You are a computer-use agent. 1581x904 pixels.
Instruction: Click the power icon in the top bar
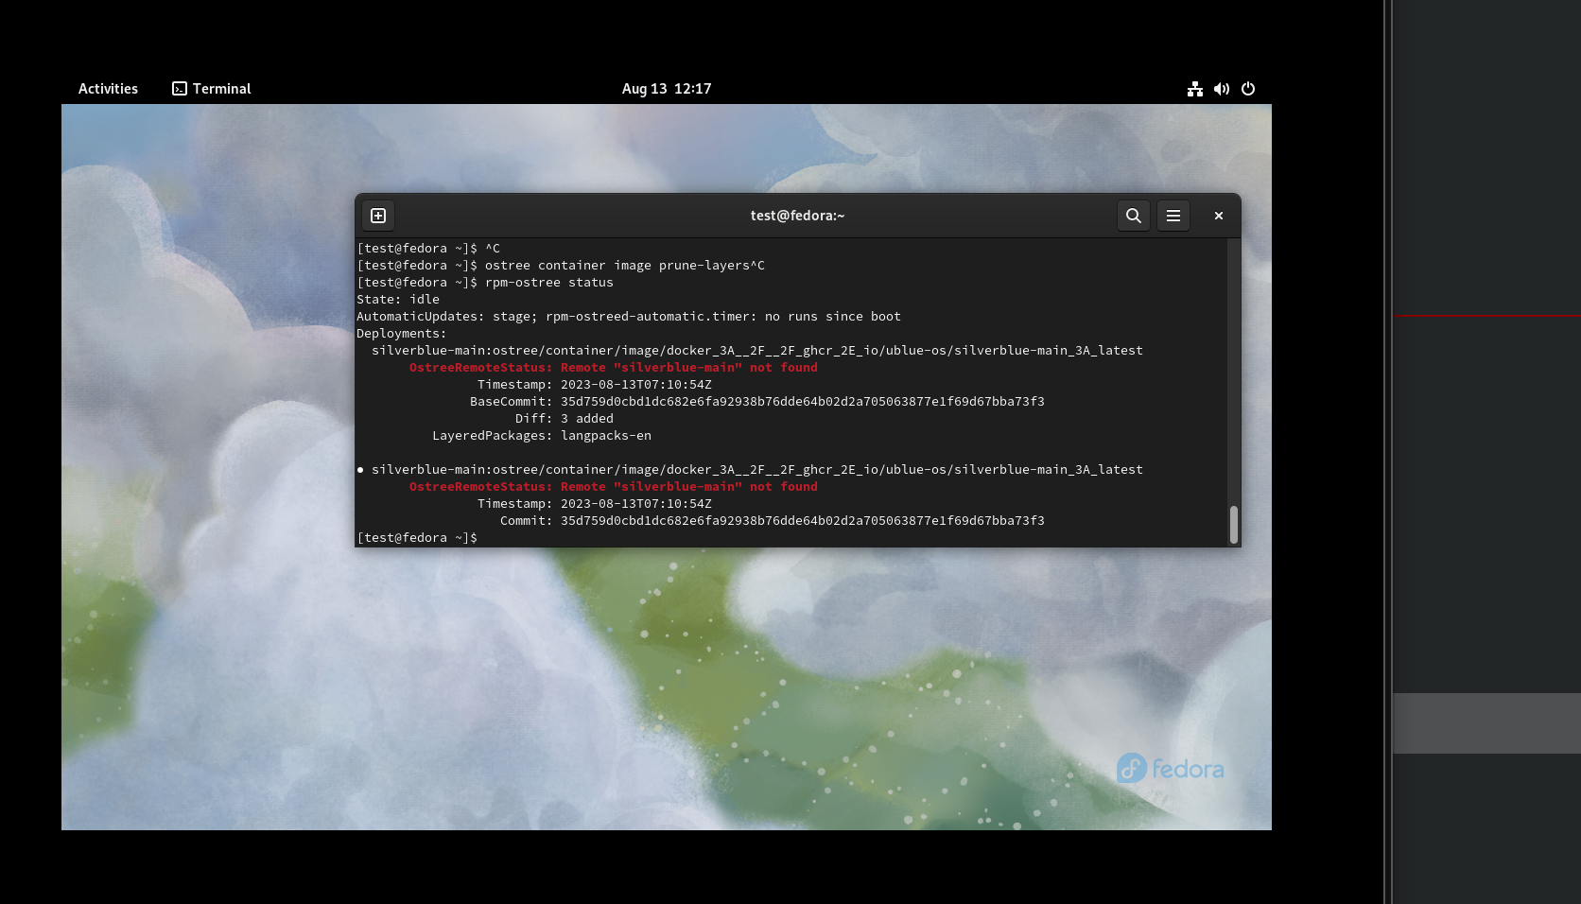tap(1248, 88)
